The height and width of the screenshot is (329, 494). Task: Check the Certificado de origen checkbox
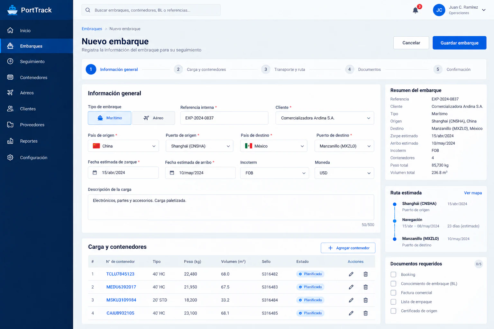coord(393,311)
